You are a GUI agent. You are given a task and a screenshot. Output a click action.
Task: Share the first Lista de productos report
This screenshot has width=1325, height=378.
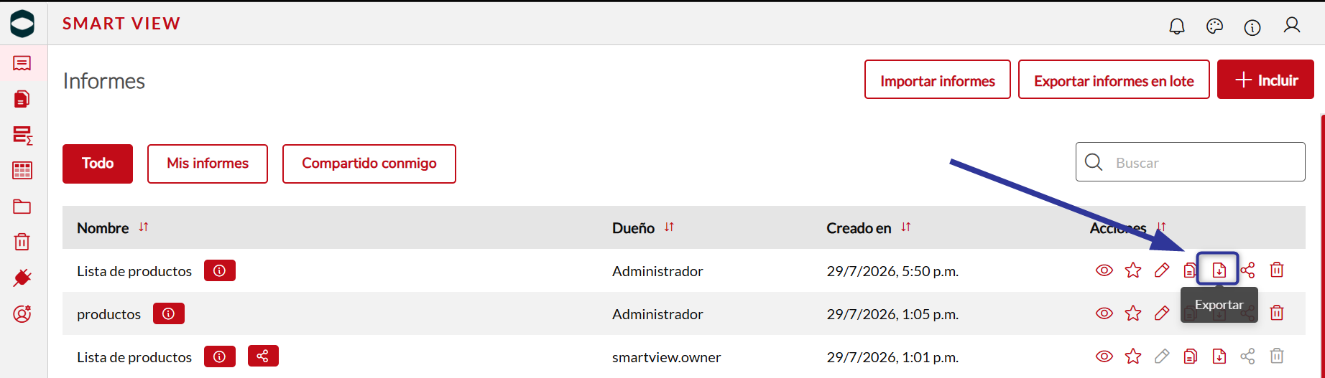pyautogui.click(x=1248, y=270)
